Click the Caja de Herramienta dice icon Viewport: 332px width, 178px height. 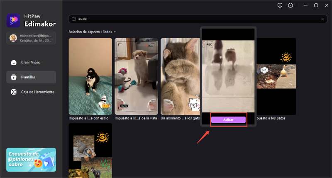[x=14, y=92]
